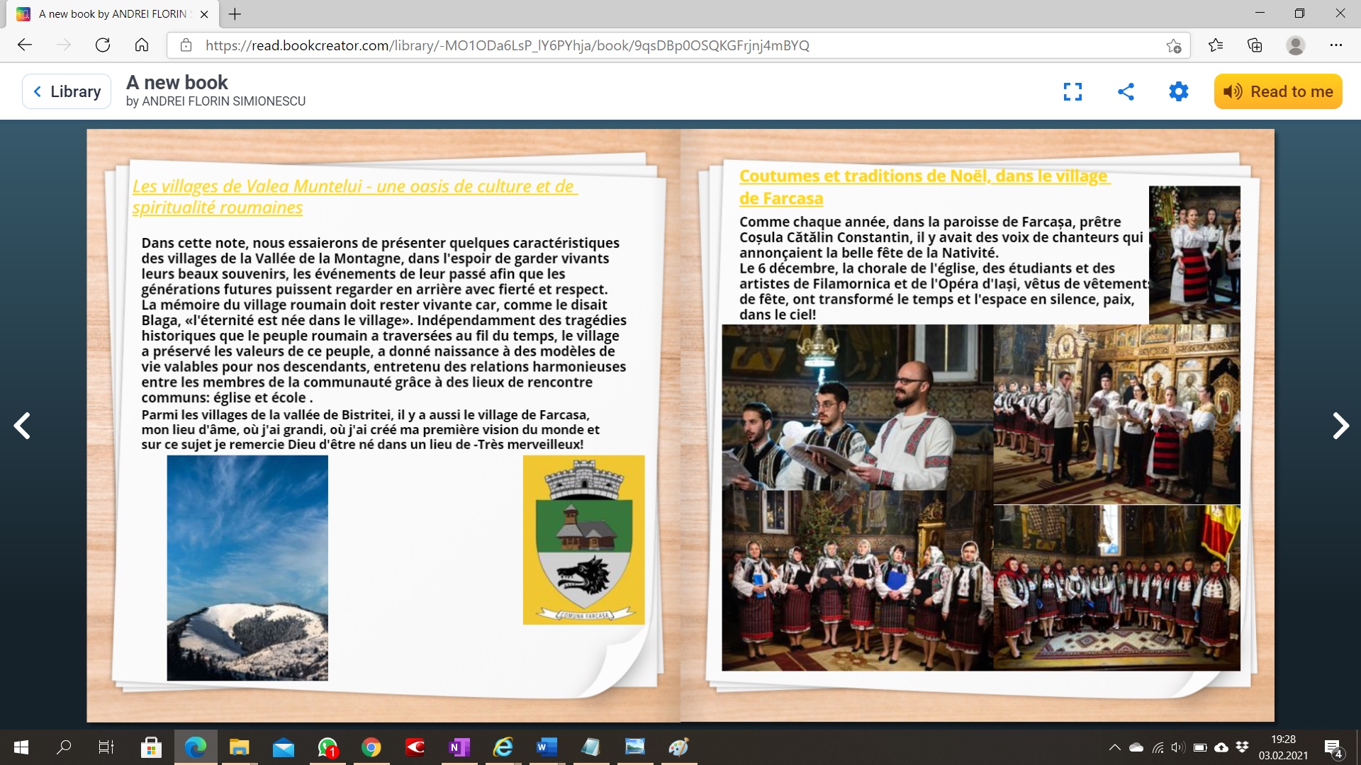1361x765 pixels.
Task: Turn to the previous page
Action: coord(23,426)
